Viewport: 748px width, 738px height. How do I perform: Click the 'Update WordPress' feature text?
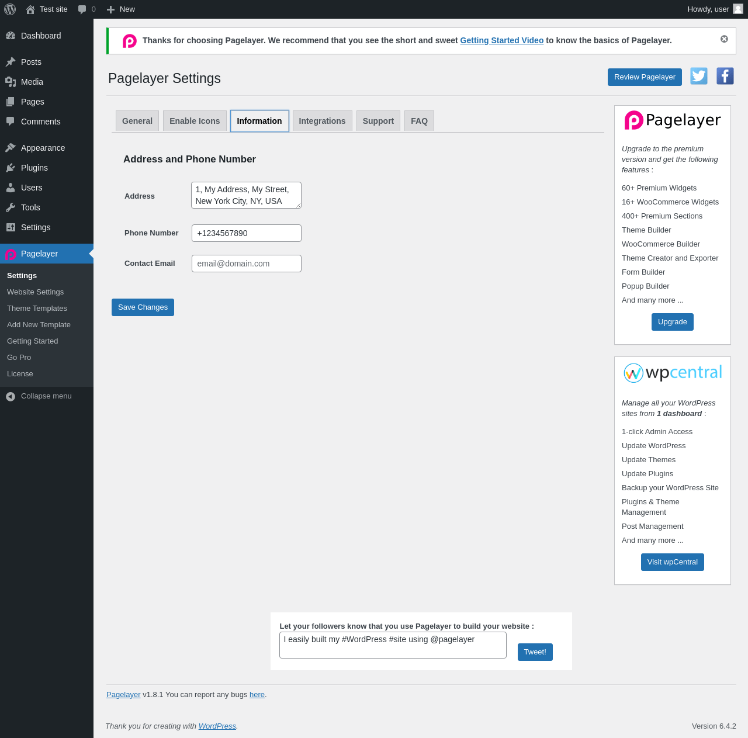click(653, 446)
